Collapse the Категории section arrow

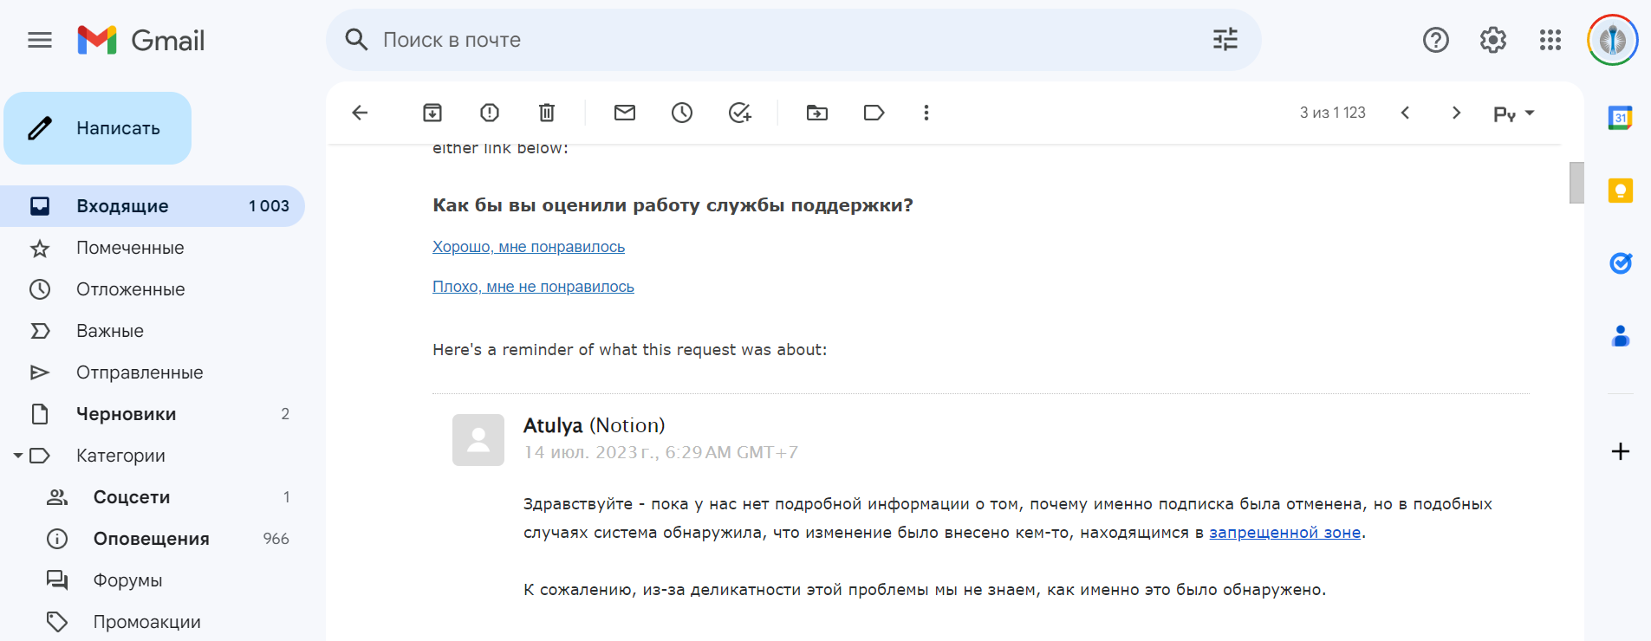tap(17, 456)
